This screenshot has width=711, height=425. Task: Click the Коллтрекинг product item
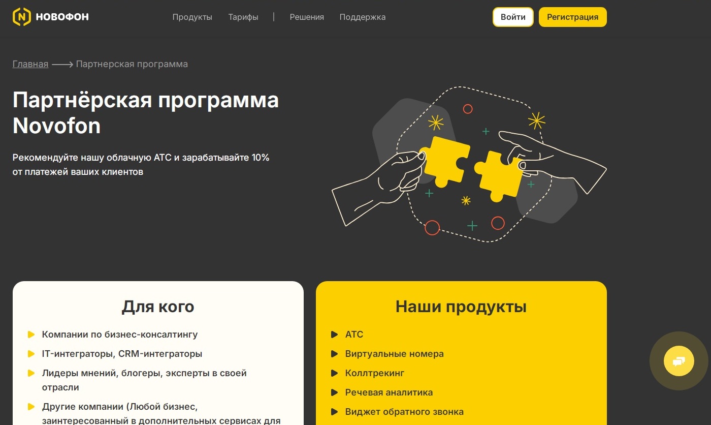tap(375, 373)
